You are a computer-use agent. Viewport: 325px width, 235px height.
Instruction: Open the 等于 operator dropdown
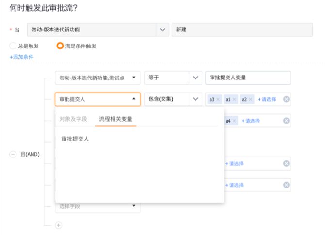pos(195,78)
